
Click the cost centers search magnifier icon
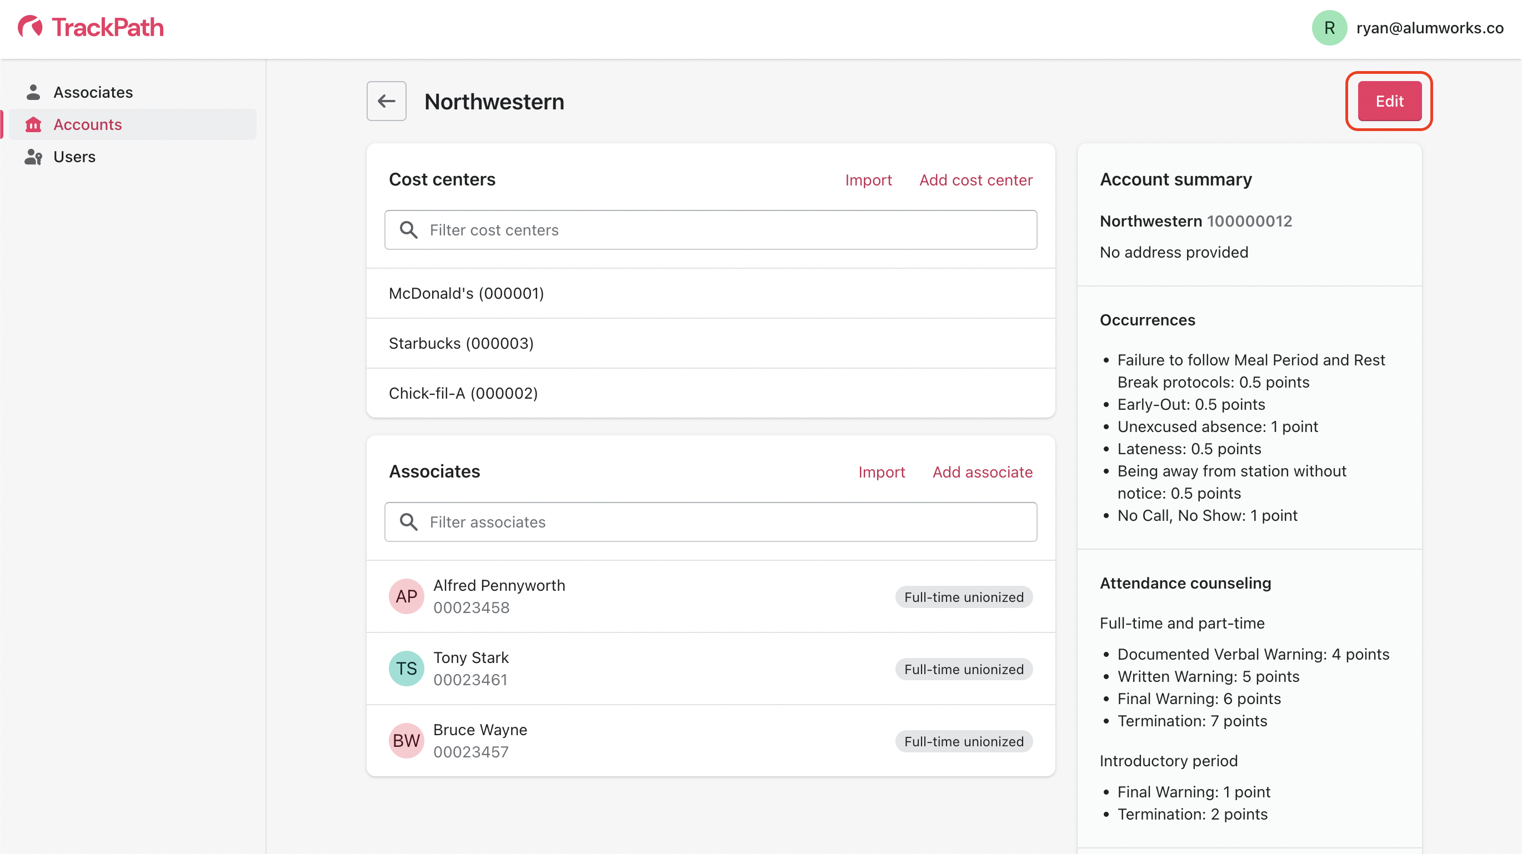(408, 230)
